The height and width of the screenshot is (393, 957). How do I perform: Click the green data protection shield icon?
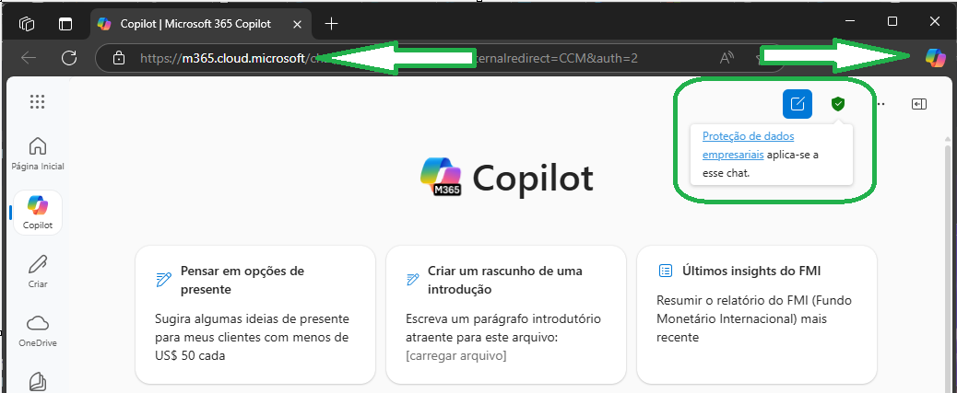[x=837, y=104]
